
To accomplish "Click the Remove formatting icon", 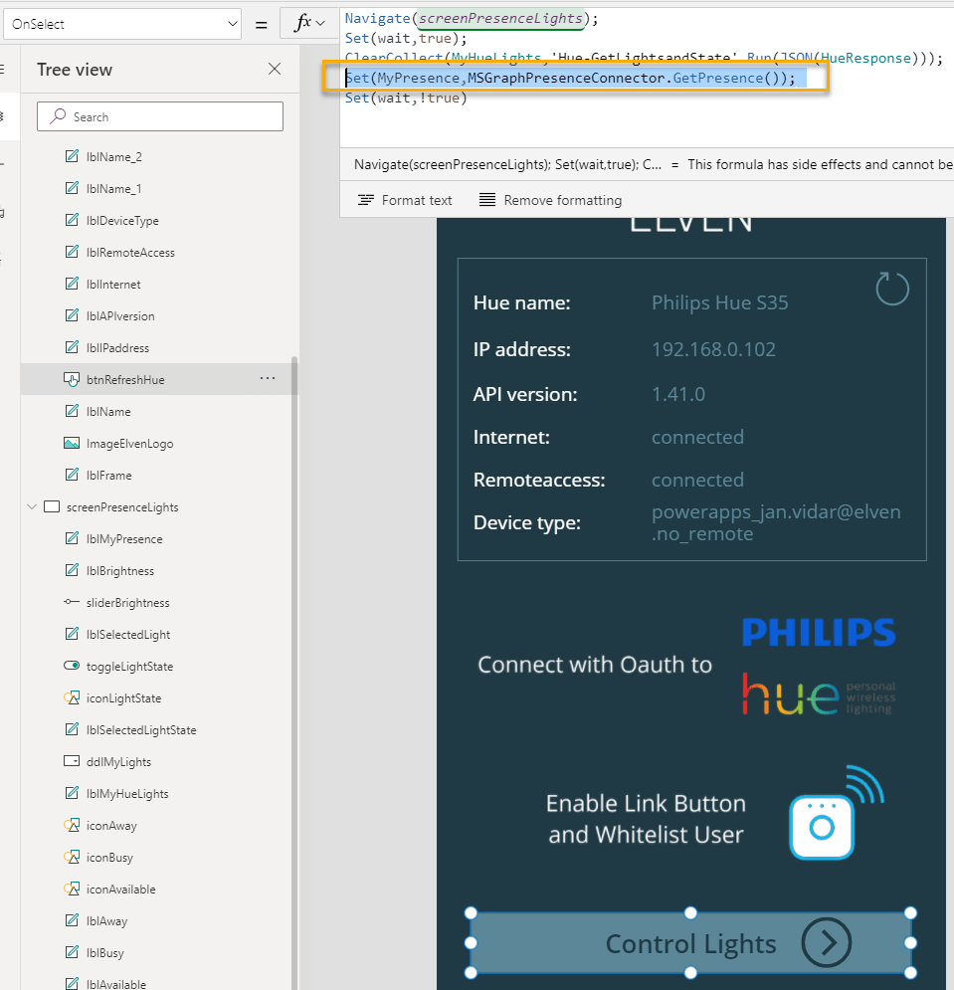I will click(x=487, y=200).
